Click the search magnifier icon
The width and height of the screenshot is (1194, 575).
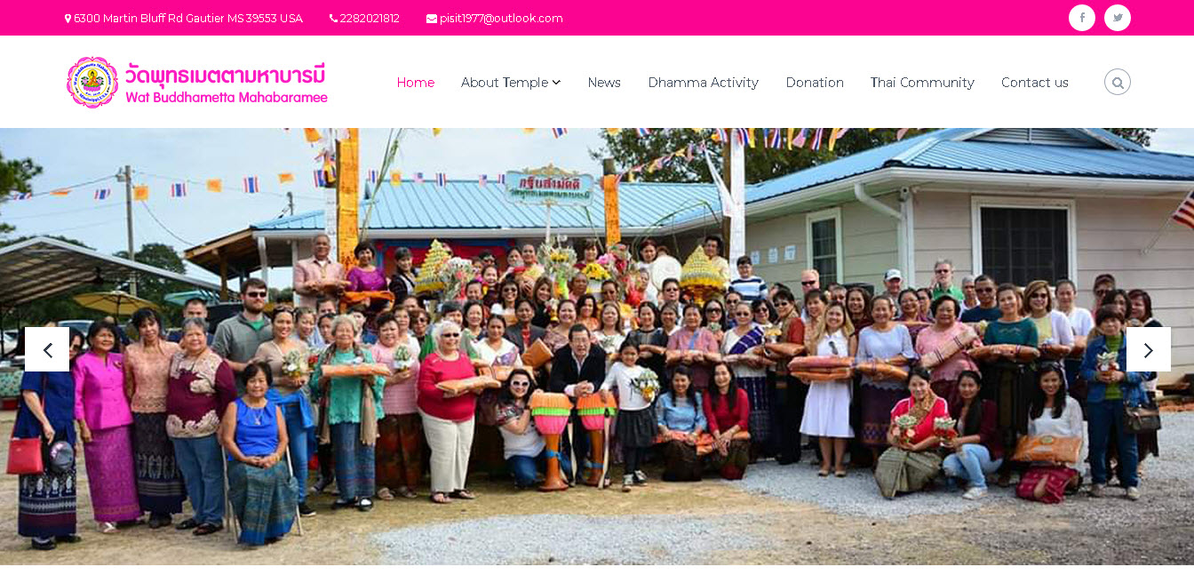pos(1117,82)
